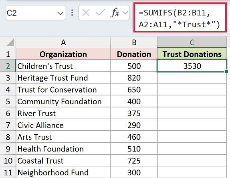
Task: Select row 8 header
Action: click(x=8, y=137)
